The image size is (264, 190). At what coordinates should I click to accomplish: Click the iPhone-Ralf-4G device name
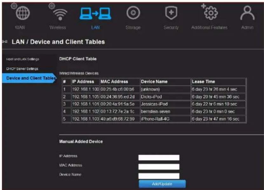point(155,119)
